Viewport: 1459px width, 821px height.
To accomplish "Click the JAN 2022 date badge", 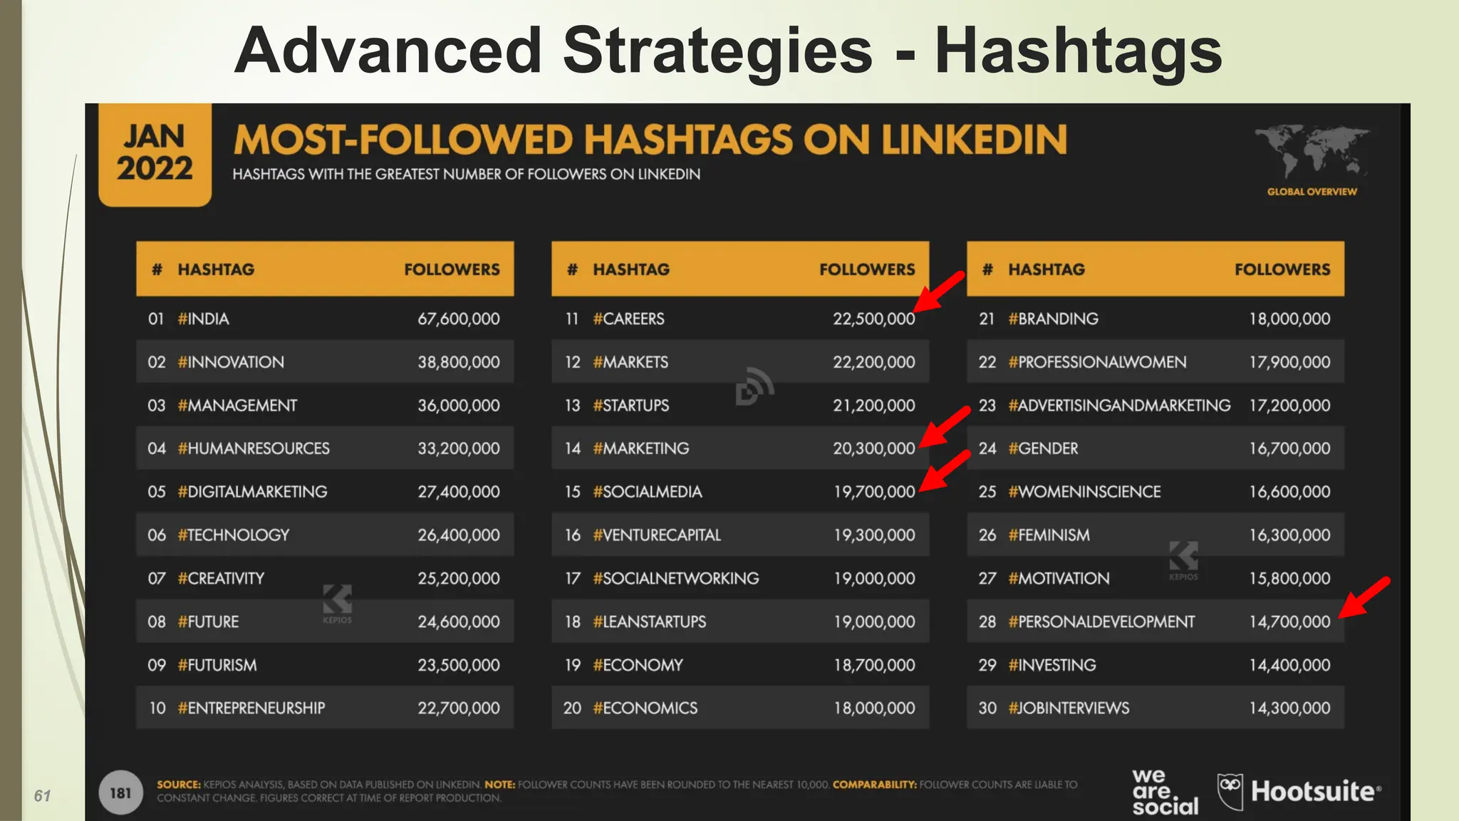I will click(x=155, y=153).
